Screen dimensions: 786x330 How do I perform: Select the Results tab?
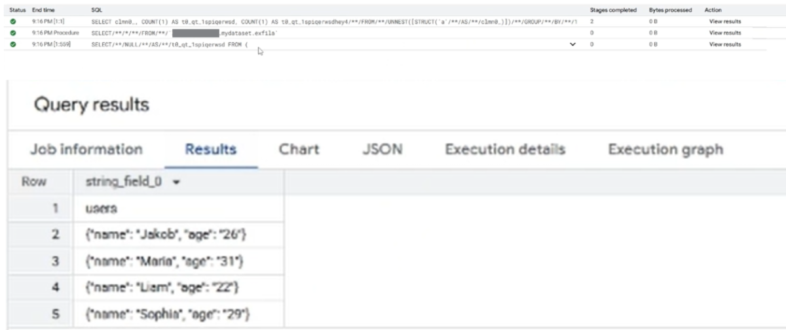(210, 149)
